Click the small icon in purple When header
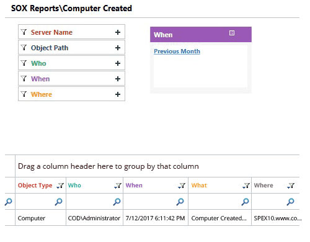 coord(232,33)
